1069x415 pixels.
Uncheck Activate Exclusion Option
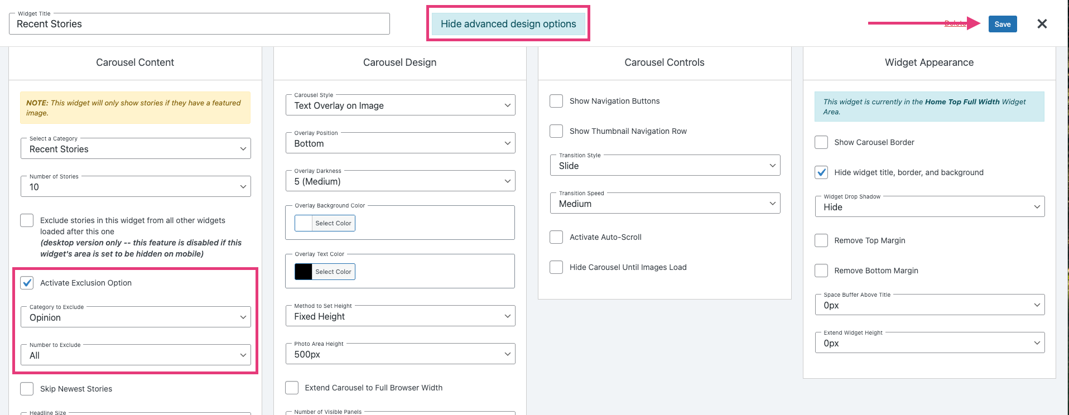pos(27,283)
